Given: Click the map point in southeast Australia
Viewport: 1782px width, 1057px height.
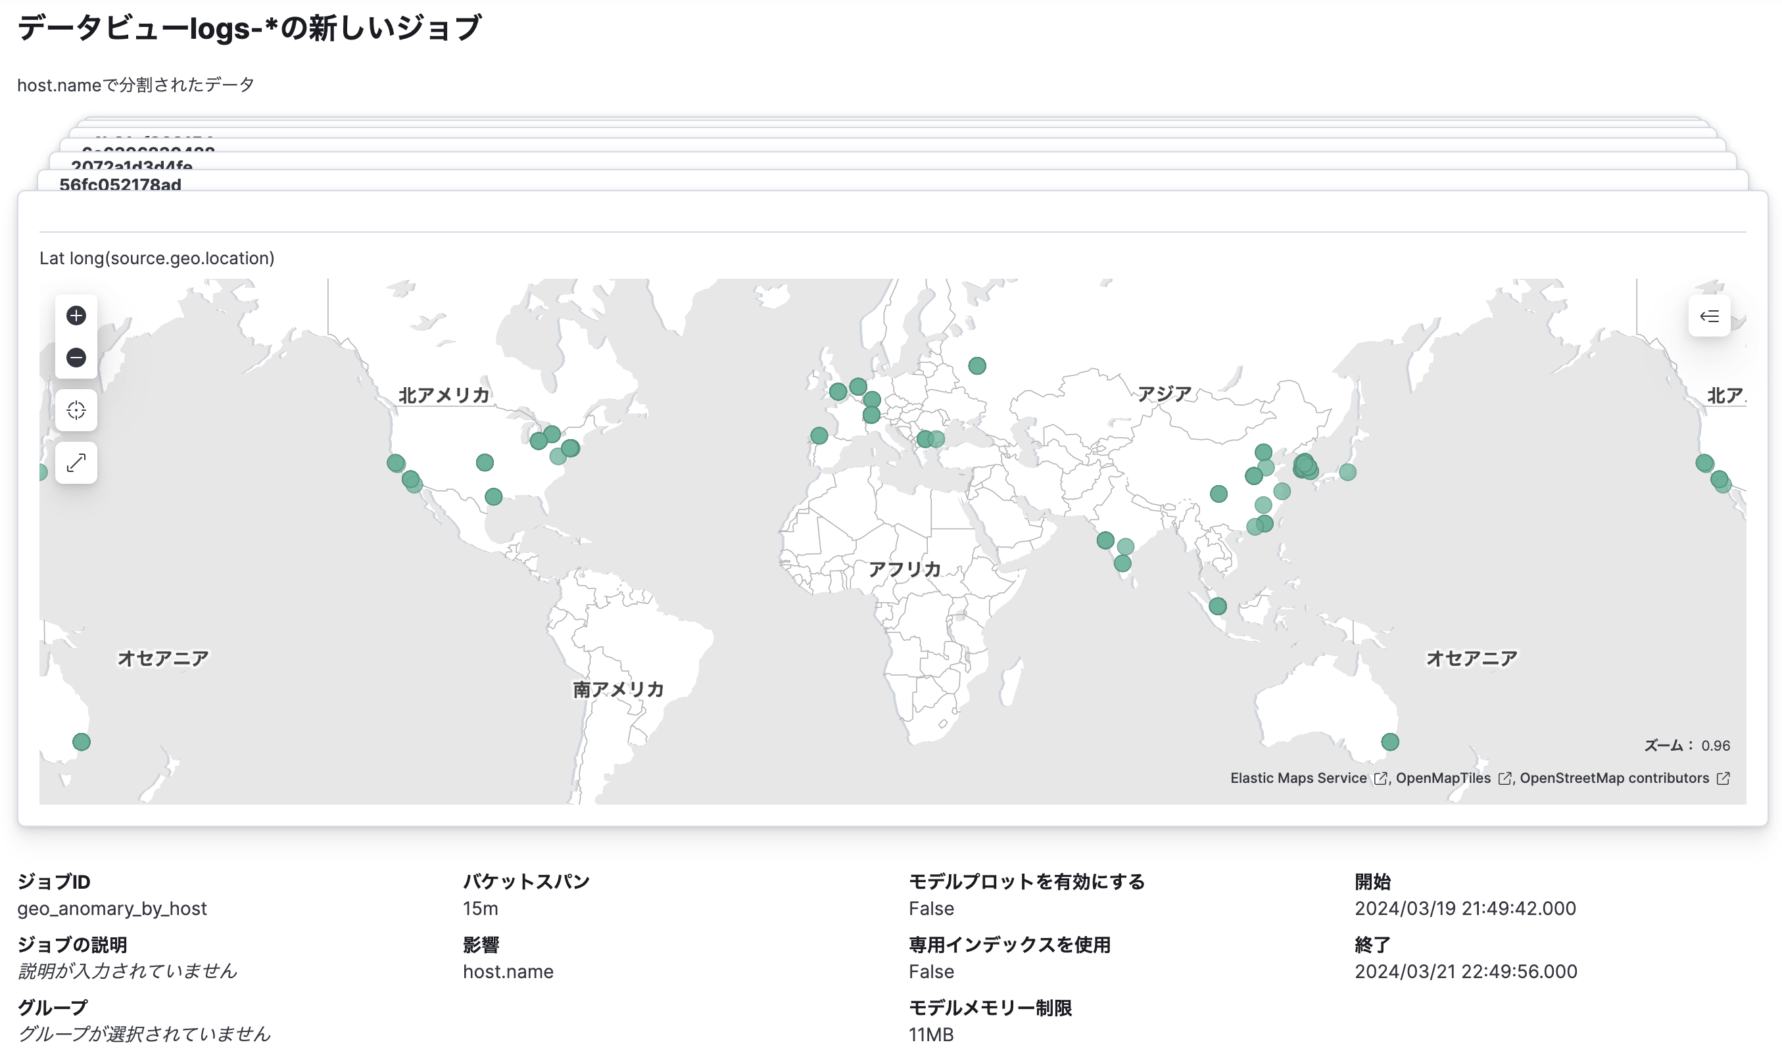Looking at the screenshot, I should [x=1389, y=742].
